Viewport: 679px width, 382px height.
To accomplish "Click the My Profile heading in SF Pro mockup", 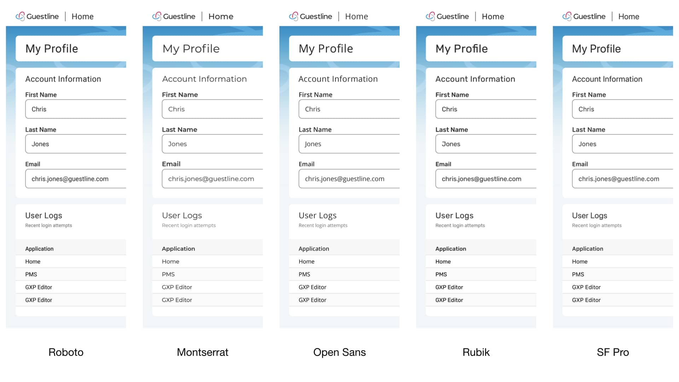I will click(596, 48).
